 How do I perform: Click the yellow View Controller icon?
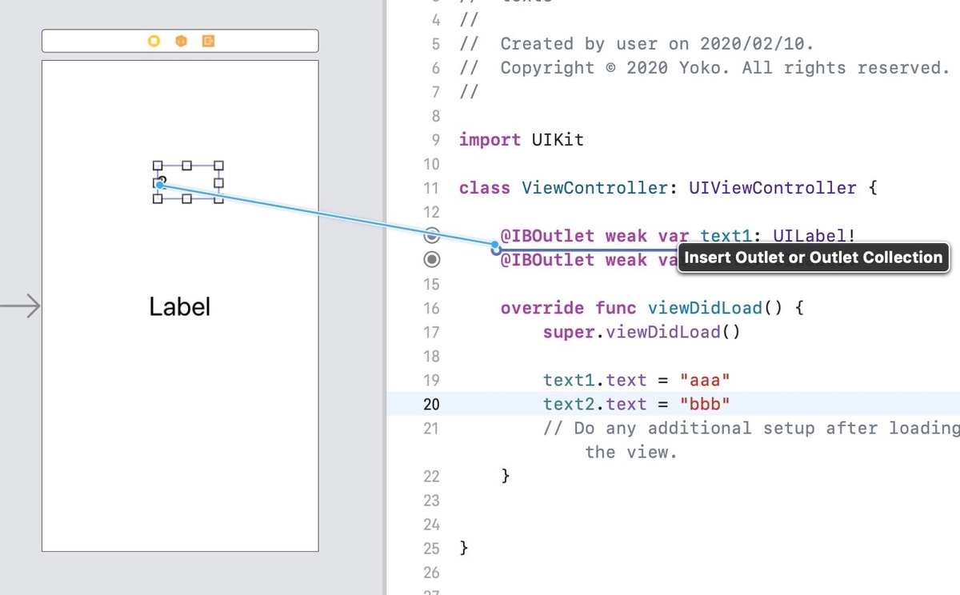click(x=154, y=41)
